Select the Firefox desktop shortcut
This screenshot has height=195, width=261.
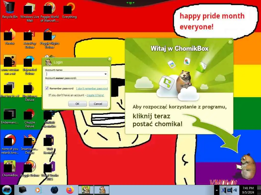10,37
